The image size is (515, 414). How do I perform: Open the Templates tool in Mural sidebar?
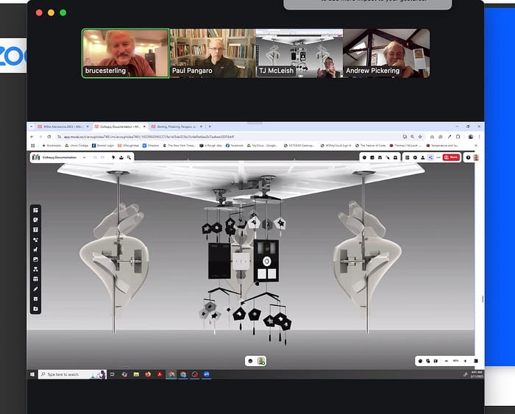point(35,210)
